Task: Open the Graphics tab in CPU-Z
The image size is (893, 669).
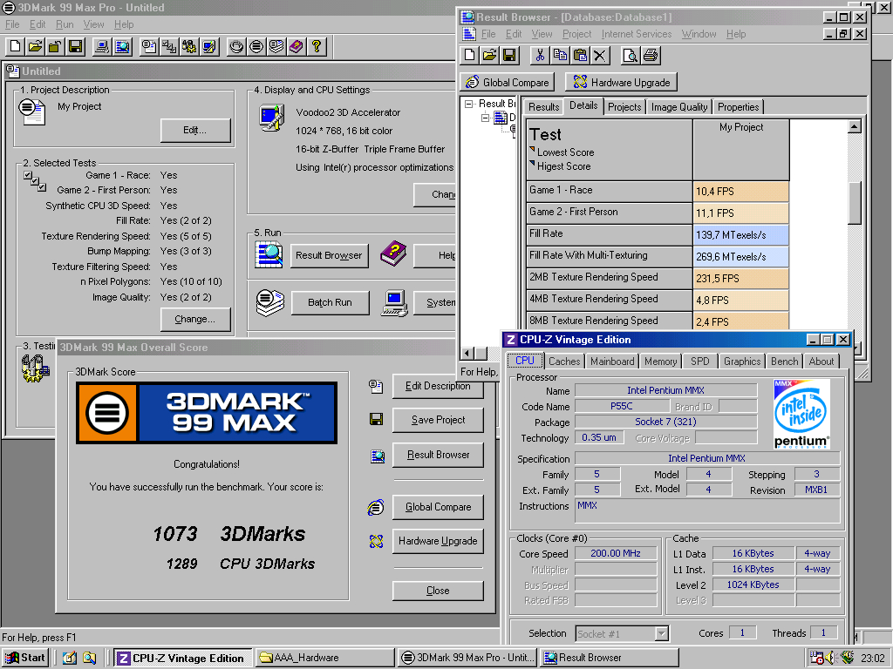Action: coord(742,362)
